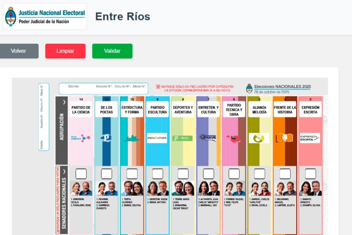Click the Distrito and Mesa info field
The width and height of the screenshot is (352, 235).
coord(103,88)
